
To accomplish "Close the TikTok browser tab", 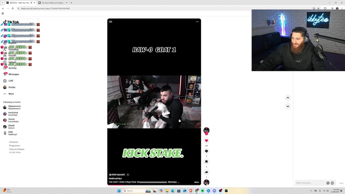I will (x=34, y=3).
